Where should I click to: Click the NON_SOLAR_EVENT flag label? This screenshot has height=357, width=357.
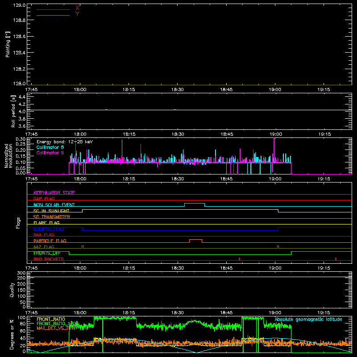click(x=54, y=205)
